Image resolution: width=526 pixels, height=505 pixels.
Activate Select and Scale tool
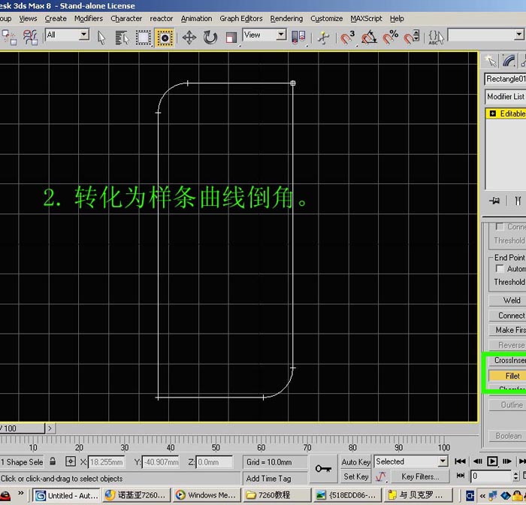(231, 38)
